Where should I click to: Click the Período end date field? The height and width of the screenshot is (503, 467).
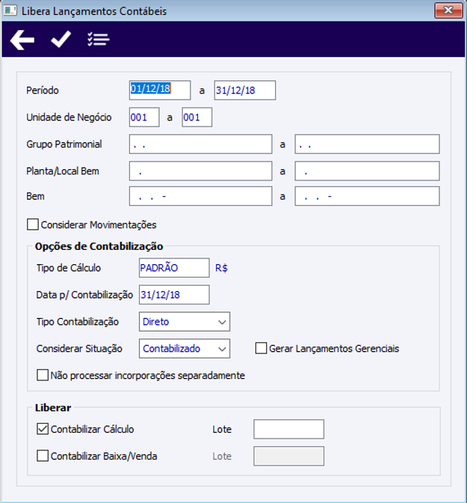(244, 90)
